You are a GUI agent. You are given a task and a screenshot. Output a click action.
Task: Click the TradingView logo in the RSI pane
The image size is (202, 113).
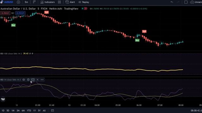(x=3, y=99)
